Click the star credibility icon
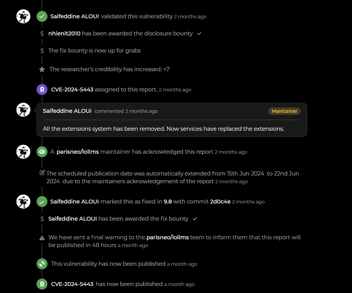352x293 pixels. pyautogui.click(x=42, y=69)
